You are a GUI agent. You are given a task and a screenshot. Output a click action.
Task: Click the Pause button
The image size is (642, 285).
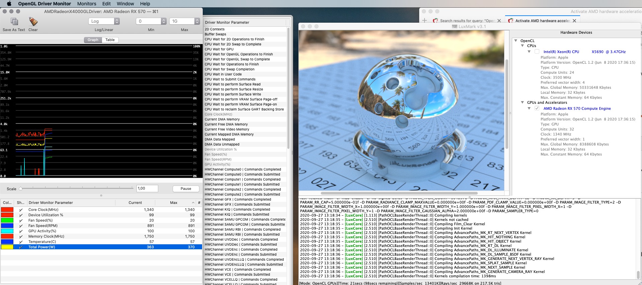pyautogui.click(x=186, y=189)
